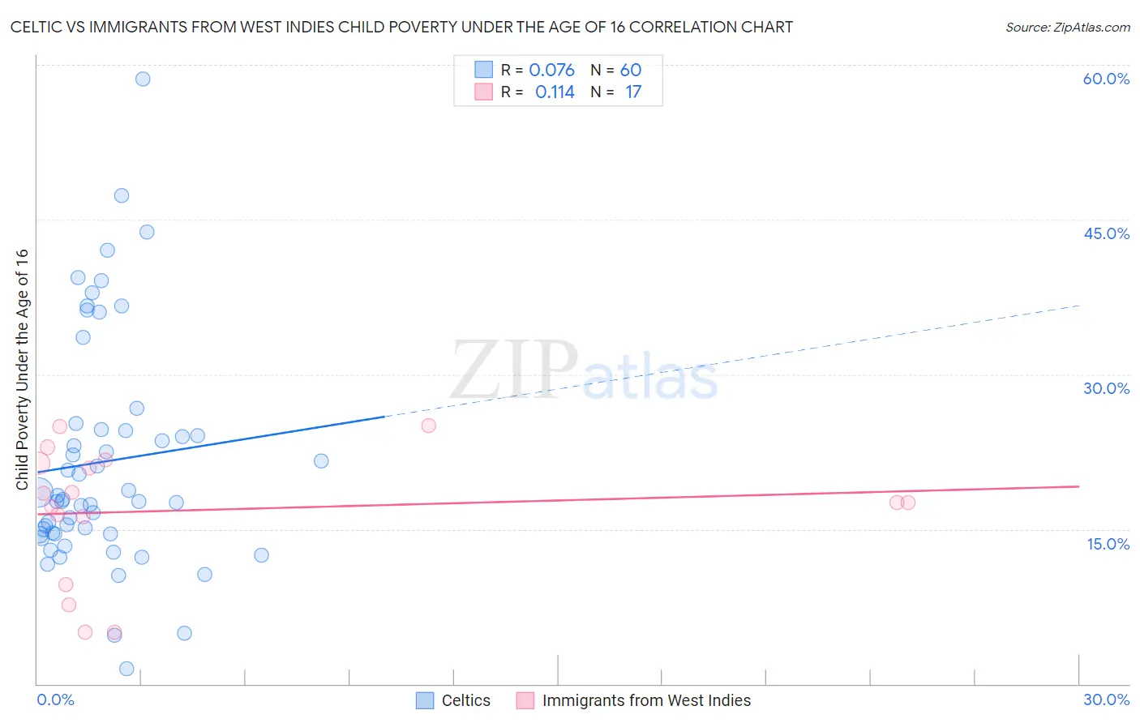Click the Immigrants from West Indies pink swatch

[x=525, y=700]
